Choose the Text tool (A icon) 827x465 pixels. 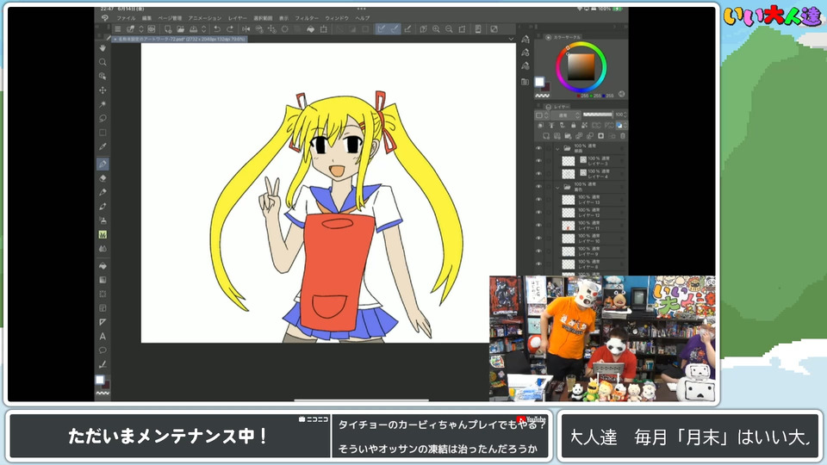point(103,336)
